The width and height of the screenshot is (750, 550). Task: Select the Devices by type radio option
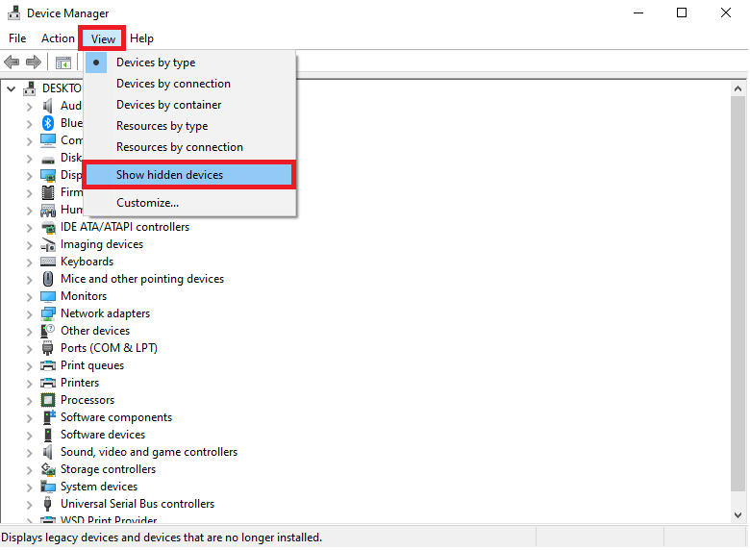tap(190, 62)
